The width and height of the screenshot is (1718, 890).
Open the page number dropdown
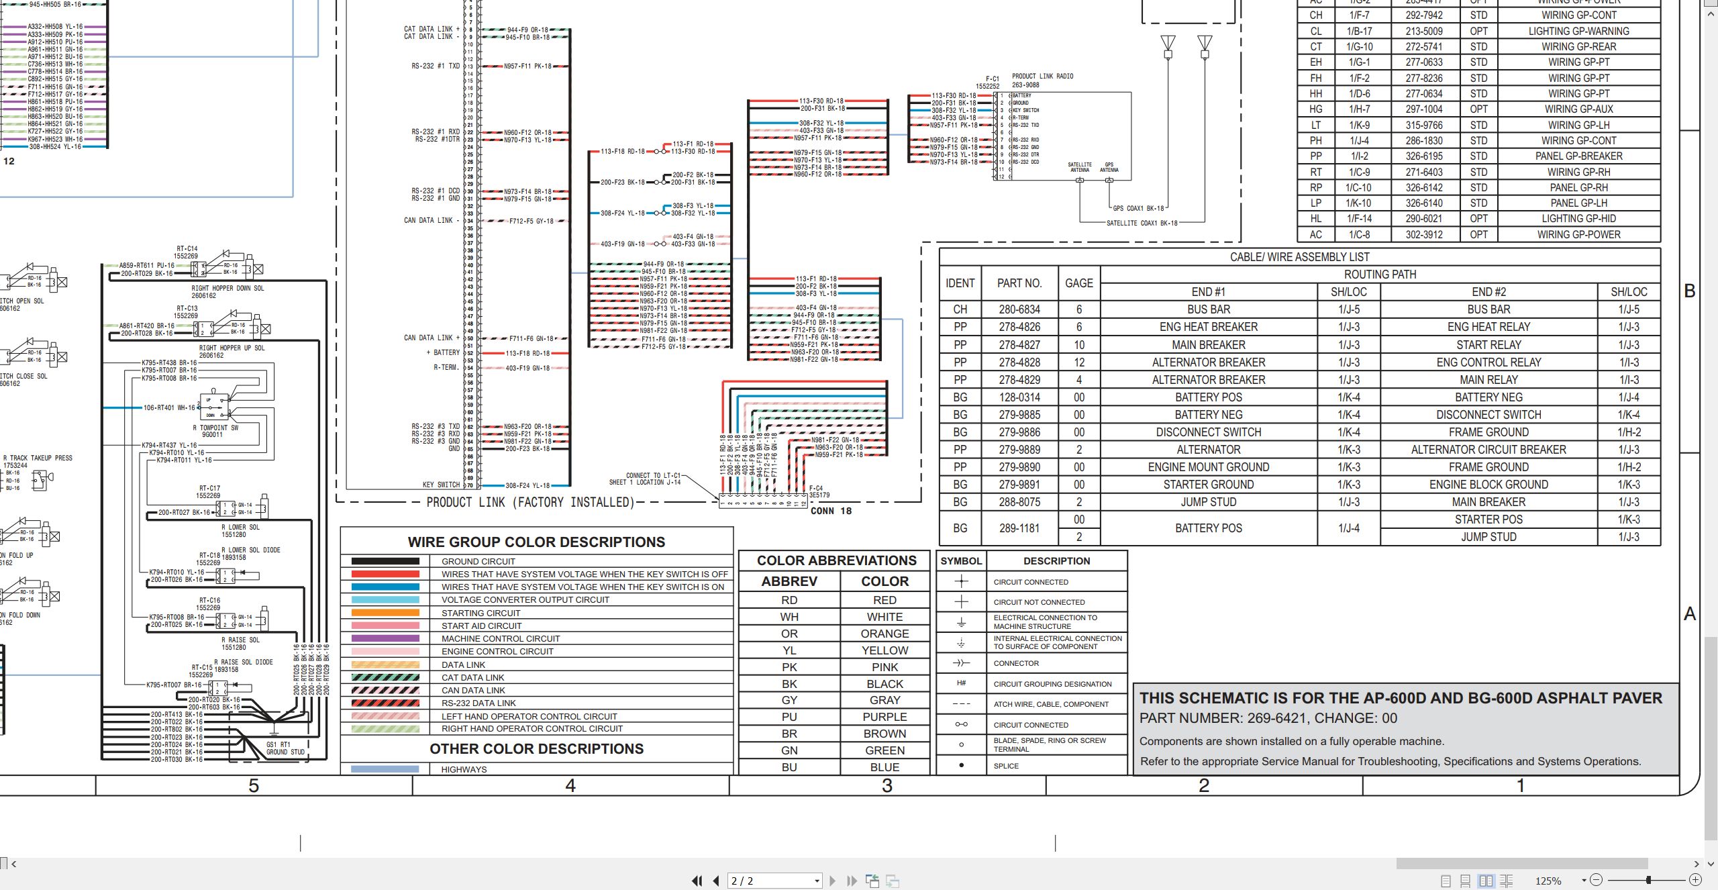pyautogui.click(x=817, y=881)
